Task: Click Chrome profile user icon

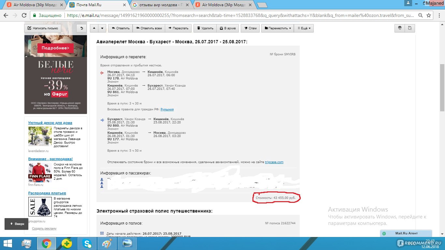Action: tap(409, 3)
